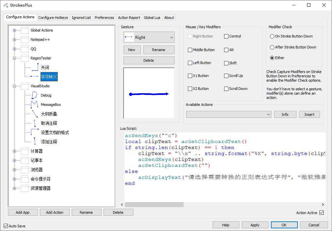Switch to the Configure Hotkeys tab
Screen dimensions: 332x231
[53, 18]
